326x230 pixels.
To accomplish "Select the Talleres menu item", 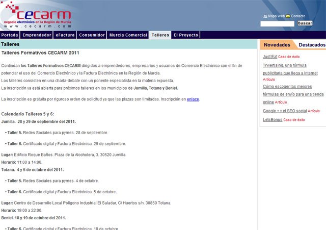I will pos(160,35).
